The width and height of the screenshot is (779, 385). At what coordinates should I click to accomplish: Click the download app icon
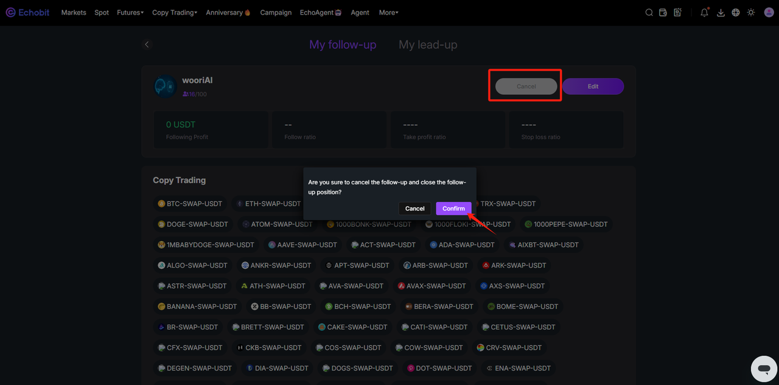click(721, 12)
